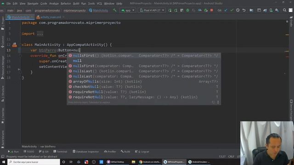Viewport: 294px width, 165px height.
Task: Open the TODO tool window
Action: [x=29, y=152]
